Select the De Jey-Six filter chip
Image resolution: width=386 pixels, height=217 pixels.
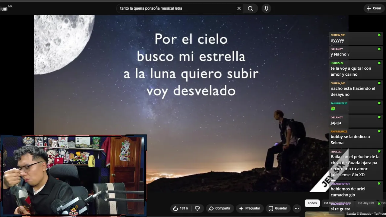point(366,203)
